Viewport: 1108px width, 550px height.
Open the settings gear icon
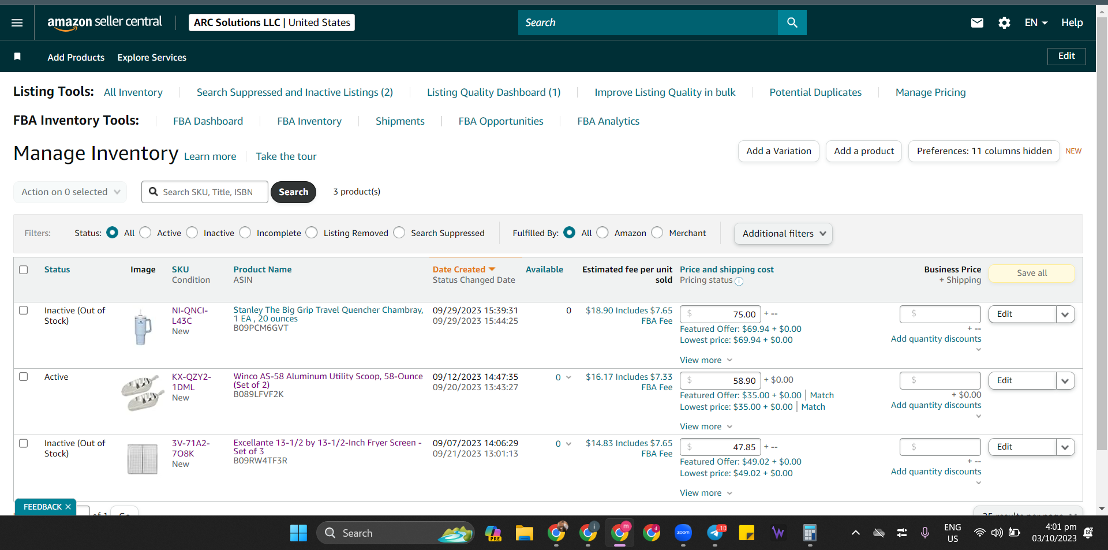click(1004, 23)
